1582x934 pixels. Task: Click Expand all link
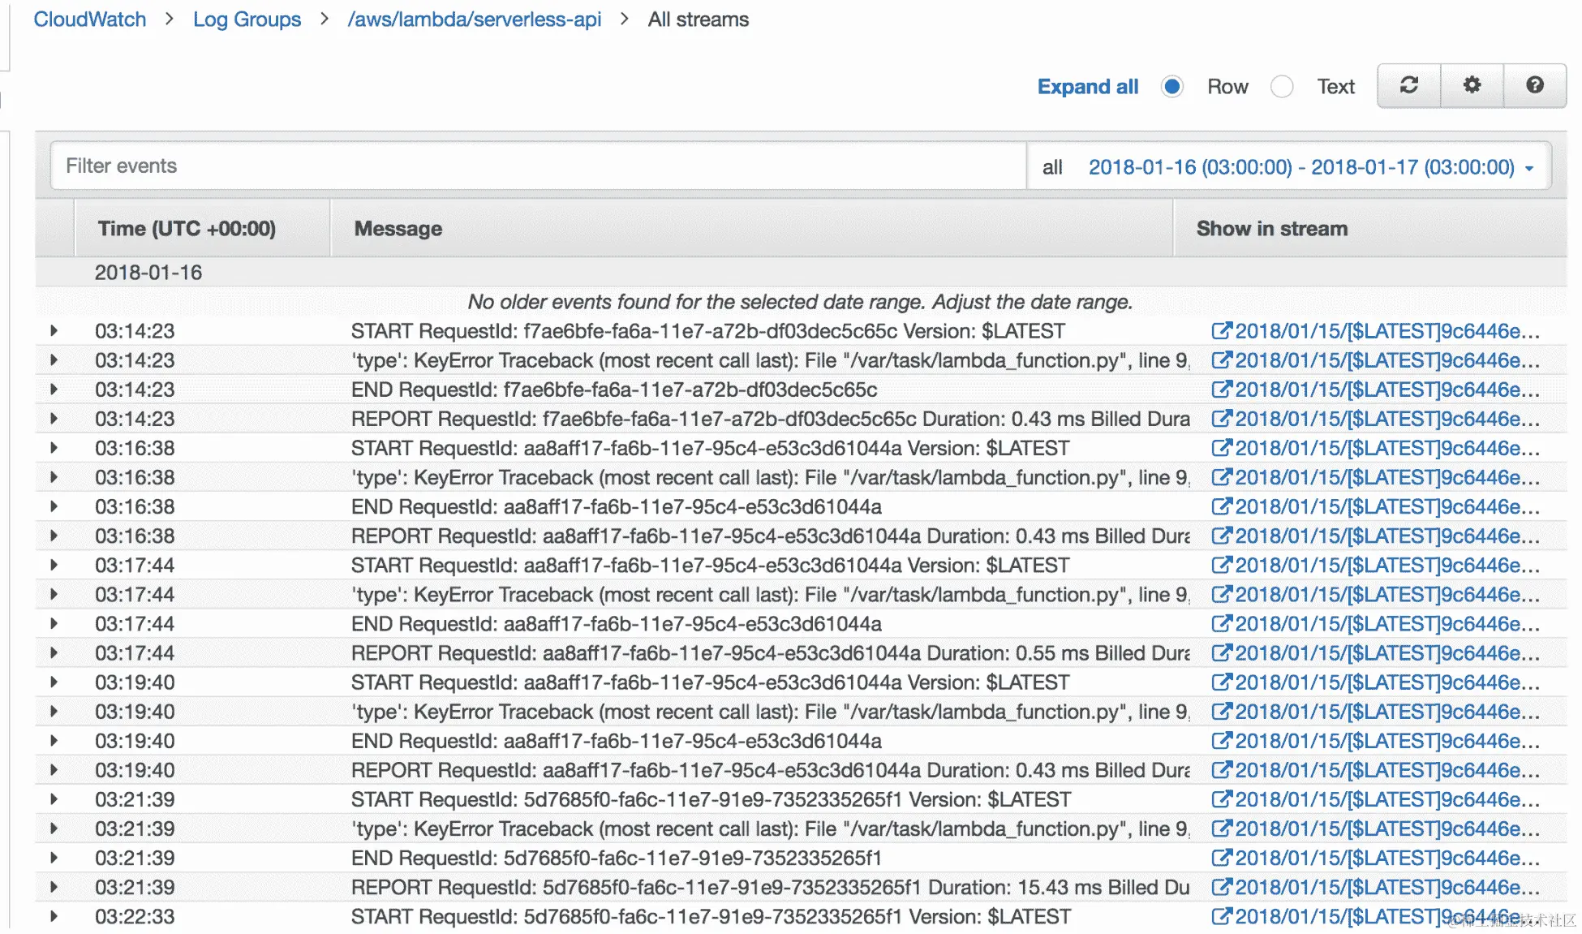tap(1087, 87)
